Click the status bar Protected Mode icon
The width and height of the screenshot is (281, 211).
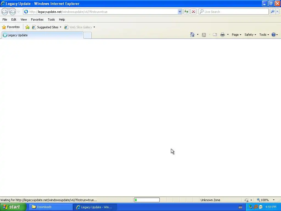pyautogui.click(x=247, y=200)
